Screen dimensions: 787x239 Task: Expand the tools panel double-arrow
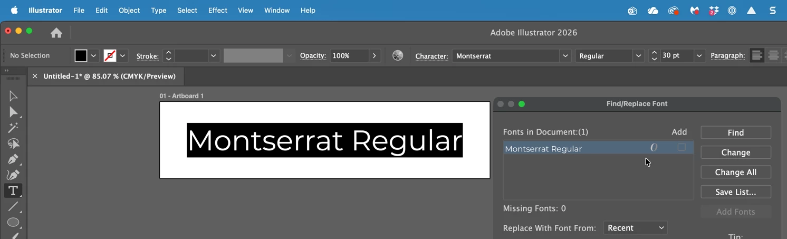[x=6, y=70]
